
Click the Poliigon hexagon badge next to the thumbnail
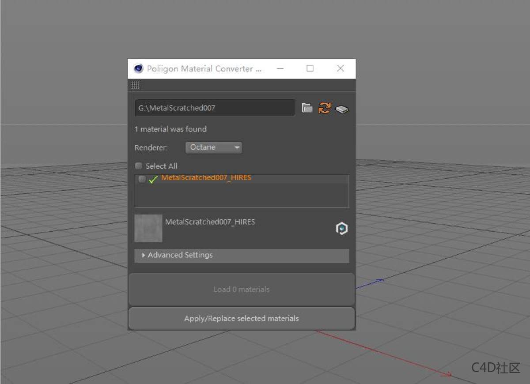click(341, 229)
